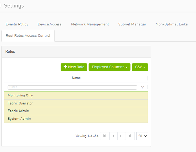Open the Subnet Manager tab
Viewport: 196px width, 152px height.
tap(132, 24)
